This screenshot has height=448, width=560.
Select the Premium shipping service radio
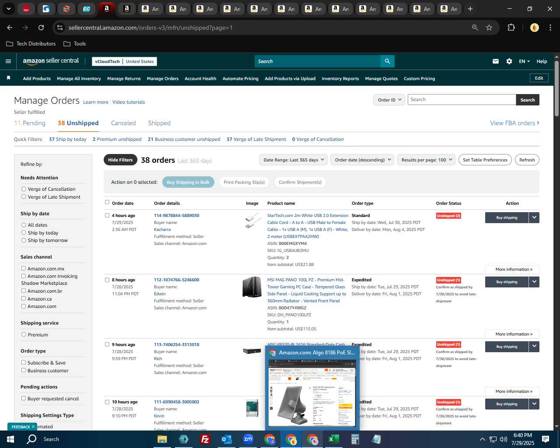pyautogui.click(x=24, y=335)
